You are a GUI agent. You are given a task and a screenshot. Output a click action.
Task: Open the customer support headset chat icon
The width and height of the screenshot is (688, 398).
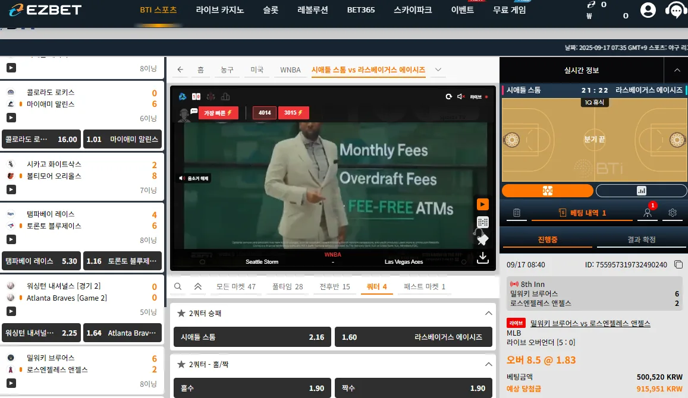pyautogui.click(x=676, y=10)
